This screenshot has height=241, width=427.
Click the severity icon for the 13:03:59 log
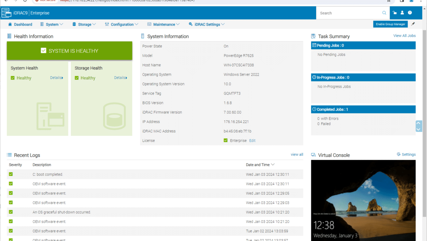tap(11, 231)
